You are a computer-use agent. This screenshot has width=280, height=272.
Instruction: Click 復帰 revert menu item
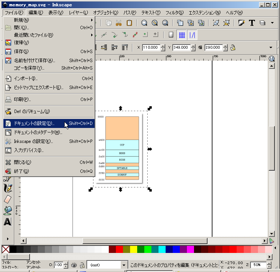tap(49, 43)
